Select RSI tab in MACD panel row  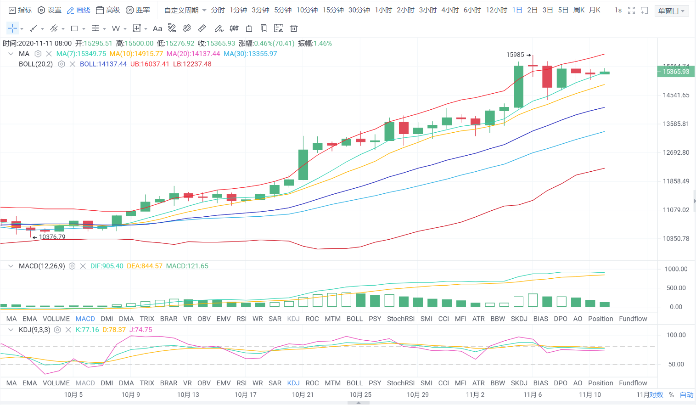coord(241,319)
